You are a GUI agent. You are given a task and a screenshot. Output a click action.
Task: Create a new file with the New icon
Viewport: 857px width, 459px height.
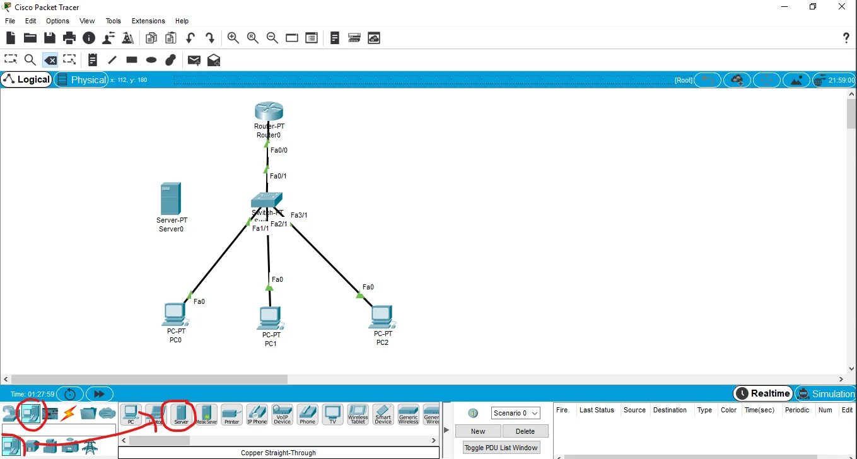pos(11,38)
